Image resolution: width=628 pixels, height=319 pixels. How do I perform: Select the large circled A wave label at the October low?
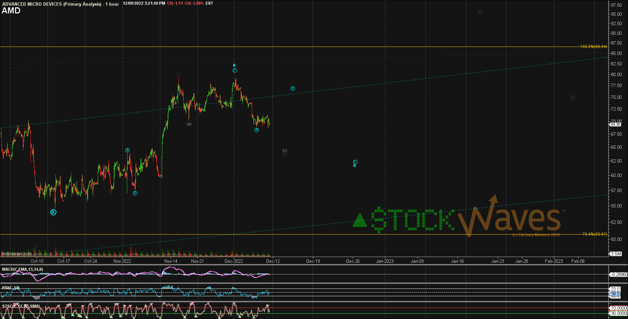pyautogui.click(x=53, y=212)
